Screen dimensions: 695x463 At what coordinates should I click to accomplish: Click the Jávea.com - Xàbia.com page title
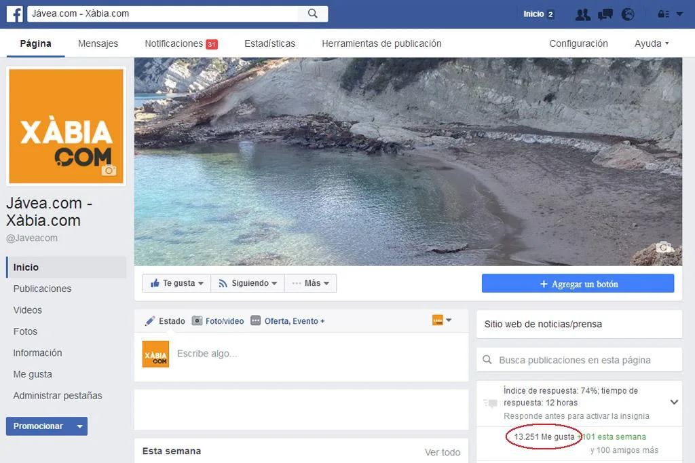(49, 212)
